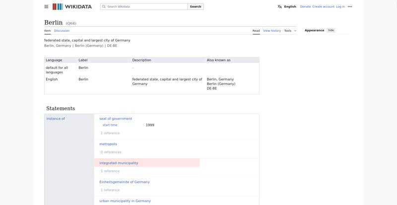Expand 1 reference under integrated municipality
Viewport: 397px width, 205px height.
click(110, 171)
